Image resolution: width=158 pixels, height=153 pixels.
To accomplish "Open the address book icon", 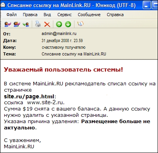I will click(x=80, y=24).
